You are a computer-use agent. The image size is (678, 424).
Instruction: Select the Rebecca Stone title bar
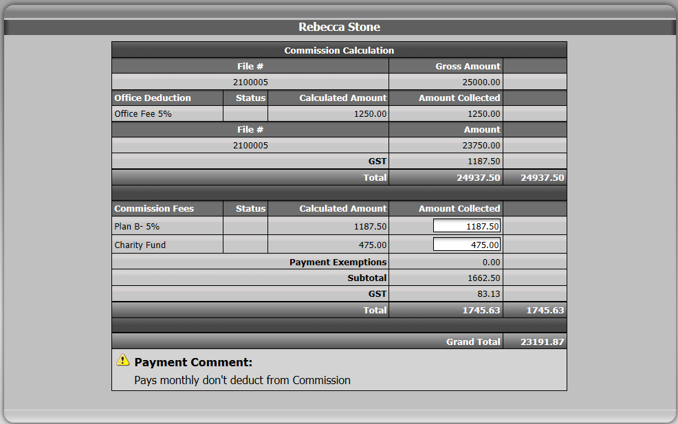coord(339,27)
